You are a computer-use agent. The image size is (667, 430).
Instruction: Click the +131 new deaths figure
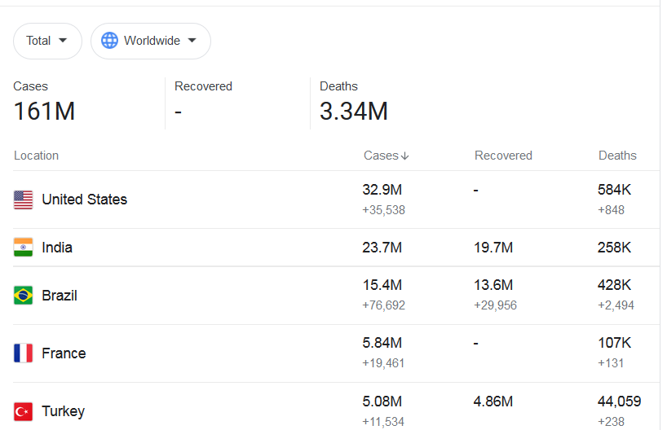[x=611, y=363]
